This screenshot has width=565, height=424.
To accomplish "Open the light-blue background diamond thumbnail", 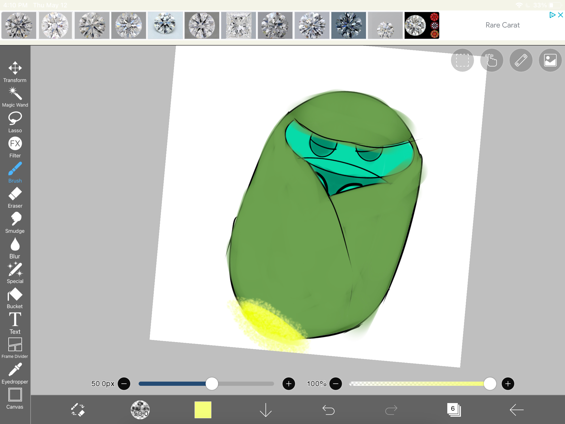I will (x=165, y=25).
